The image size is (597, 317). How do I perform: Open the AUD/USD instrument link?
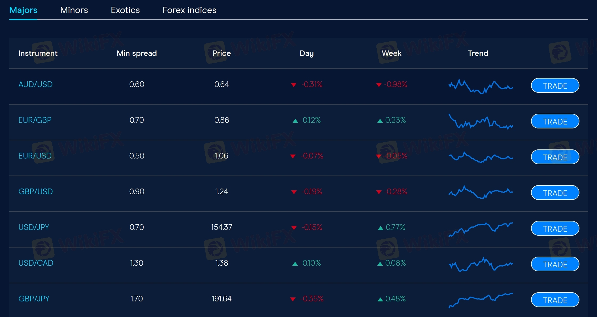[x=35, y=84]
